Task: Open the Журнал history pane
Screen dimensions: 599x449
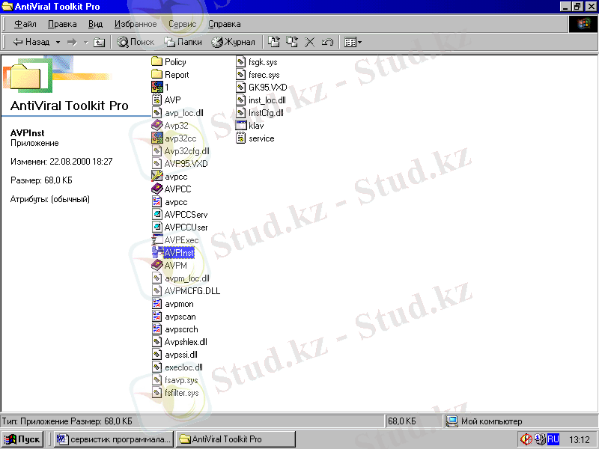Action: 234,42
